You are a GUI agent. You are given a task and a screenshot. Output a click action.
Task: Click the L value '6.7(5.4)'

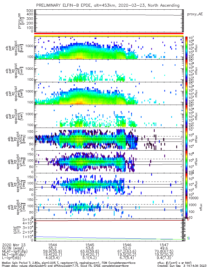(127, 258)
